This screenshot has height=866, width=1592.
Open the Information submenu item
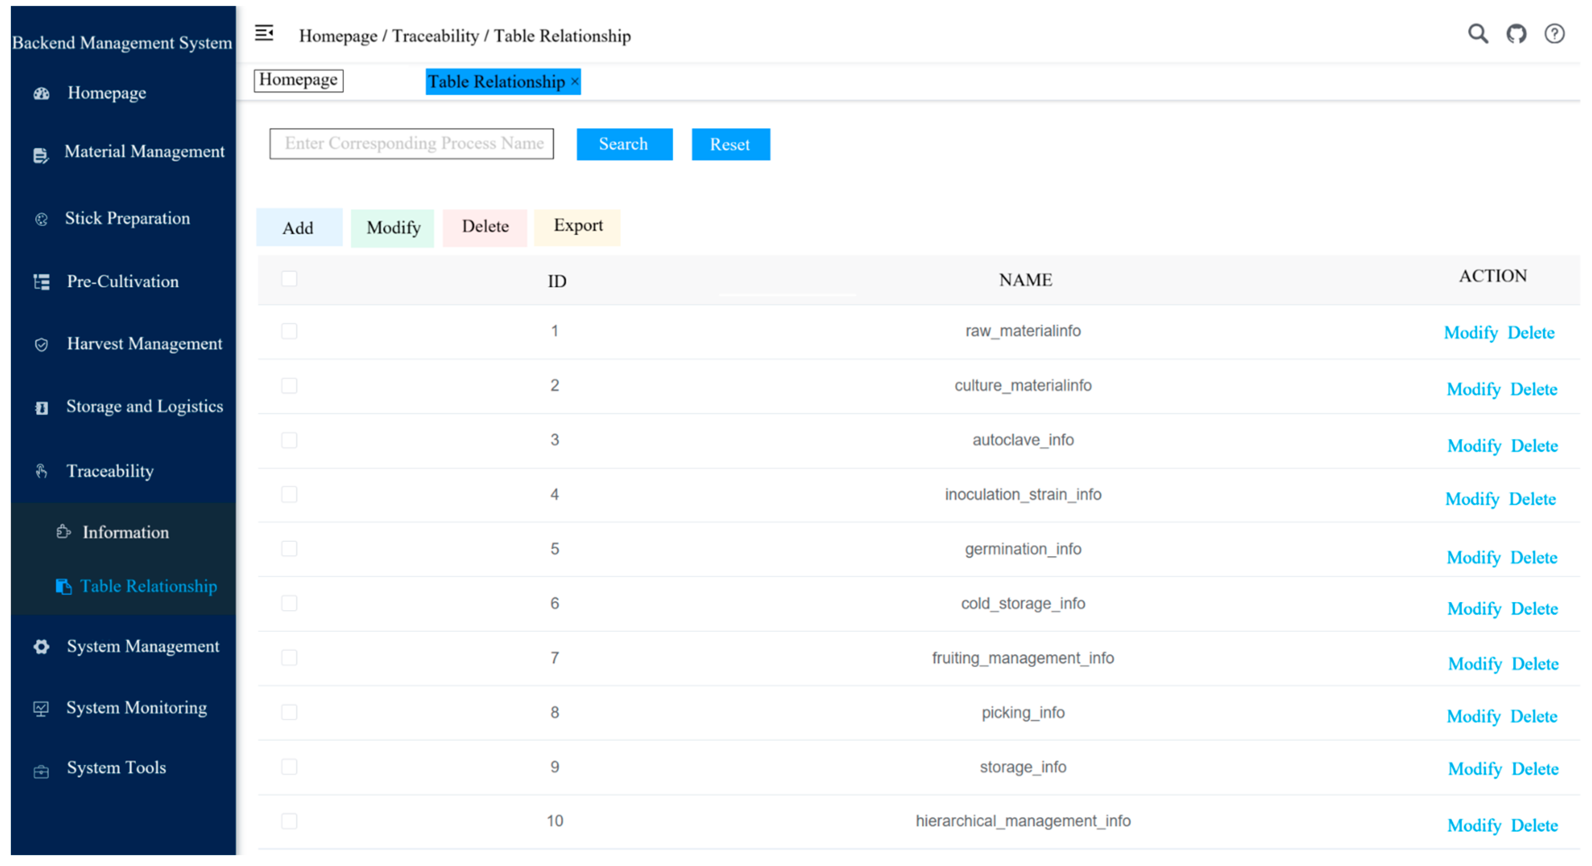point(125,532)
